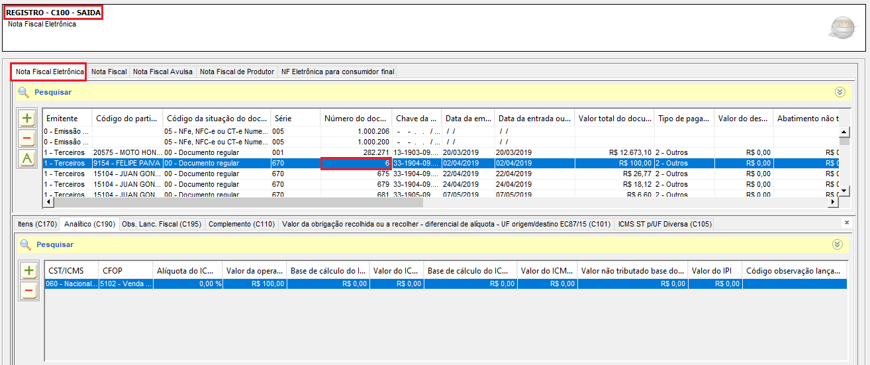Viewport: 870px width, 365px height.
Task: Remove the selected record from the upper grid
Action: (x=27, y=138)
